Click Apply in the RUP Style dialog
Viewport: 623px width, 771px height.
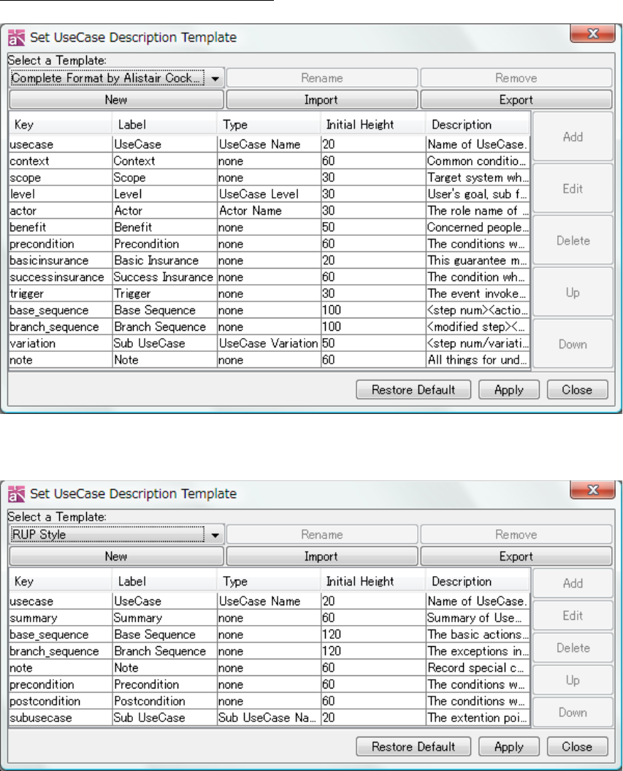[509, 746]
